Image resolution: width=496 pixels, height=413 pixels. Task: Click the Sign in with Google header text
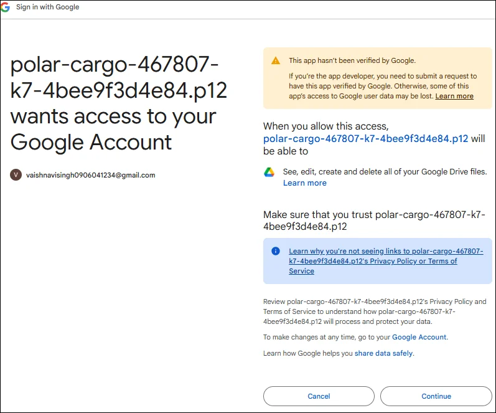coord(48,7)
